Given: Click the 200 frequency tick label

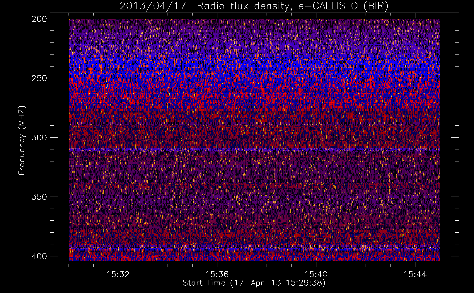Looking at the screenshot, I should [39, 19].
